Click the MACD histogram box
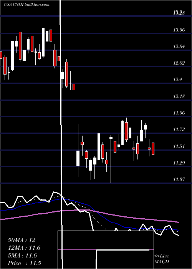Viewport: 192px width, 269px height. pyautogui.click(x=106, y=250)
